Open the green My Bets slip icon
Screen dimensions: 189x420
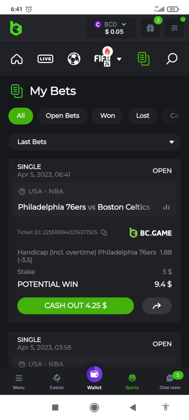pos(143,59)
